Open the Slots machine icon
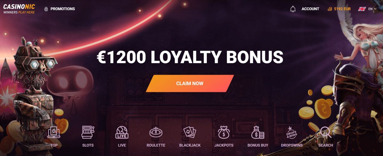The width and height of the screenshot is (383, 156). [x=88, y=132]
